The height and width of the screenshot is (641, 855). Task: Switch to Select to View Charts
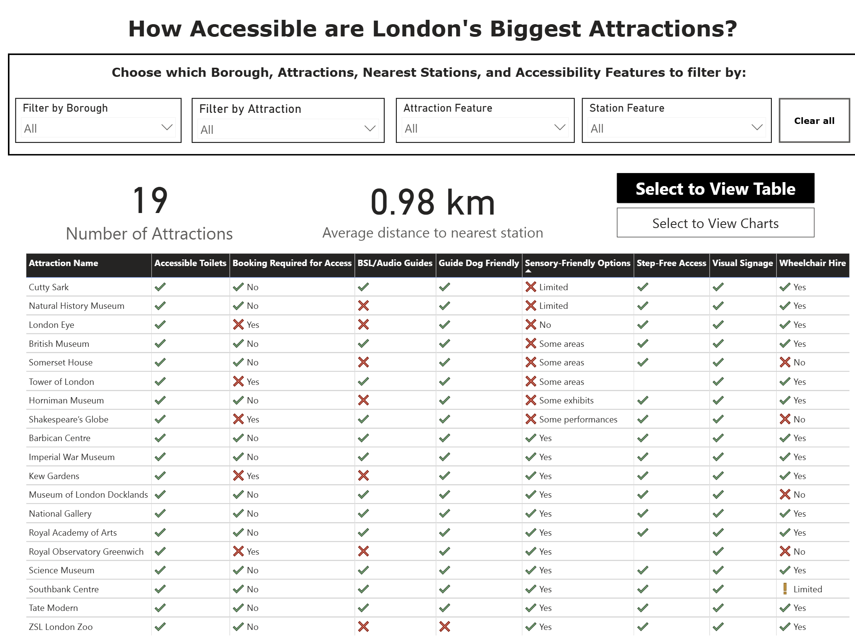coord(715,223)
